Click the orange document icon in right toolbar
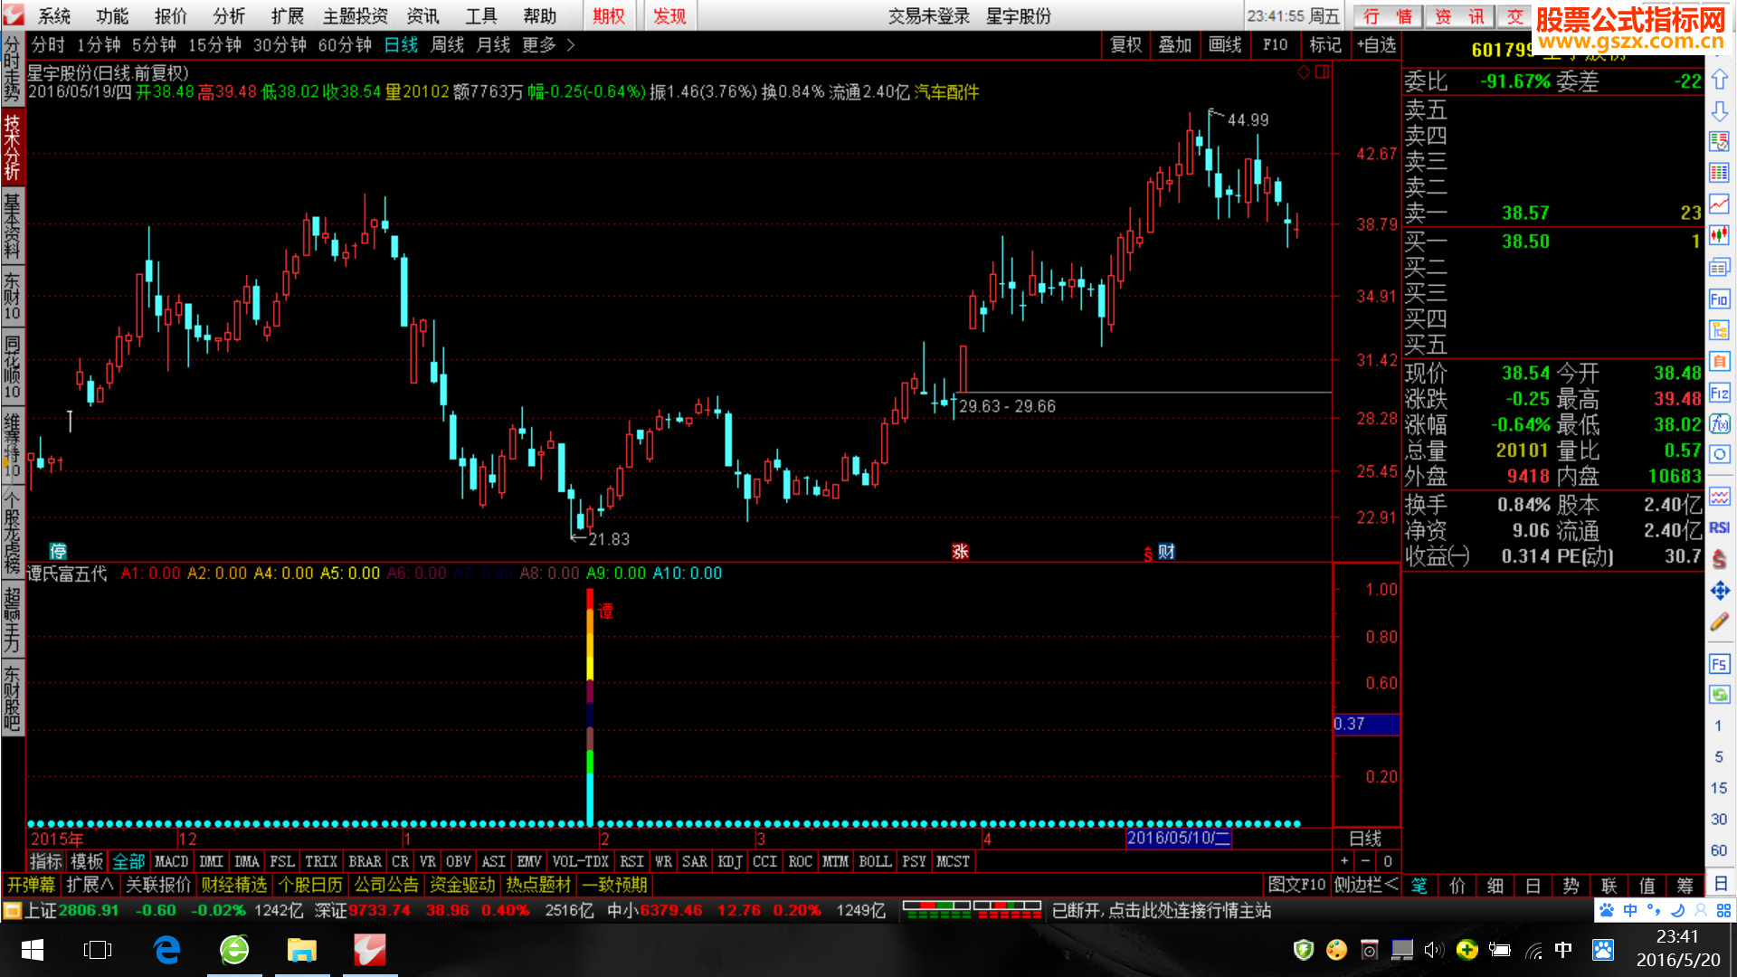 tap(1719, 361)
